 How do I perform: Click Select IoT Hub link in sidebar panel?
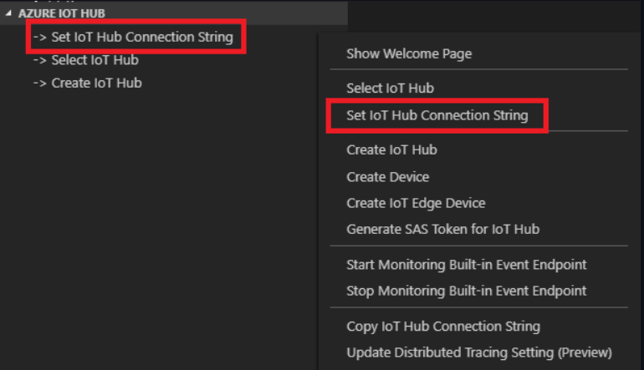click(95, 60)
